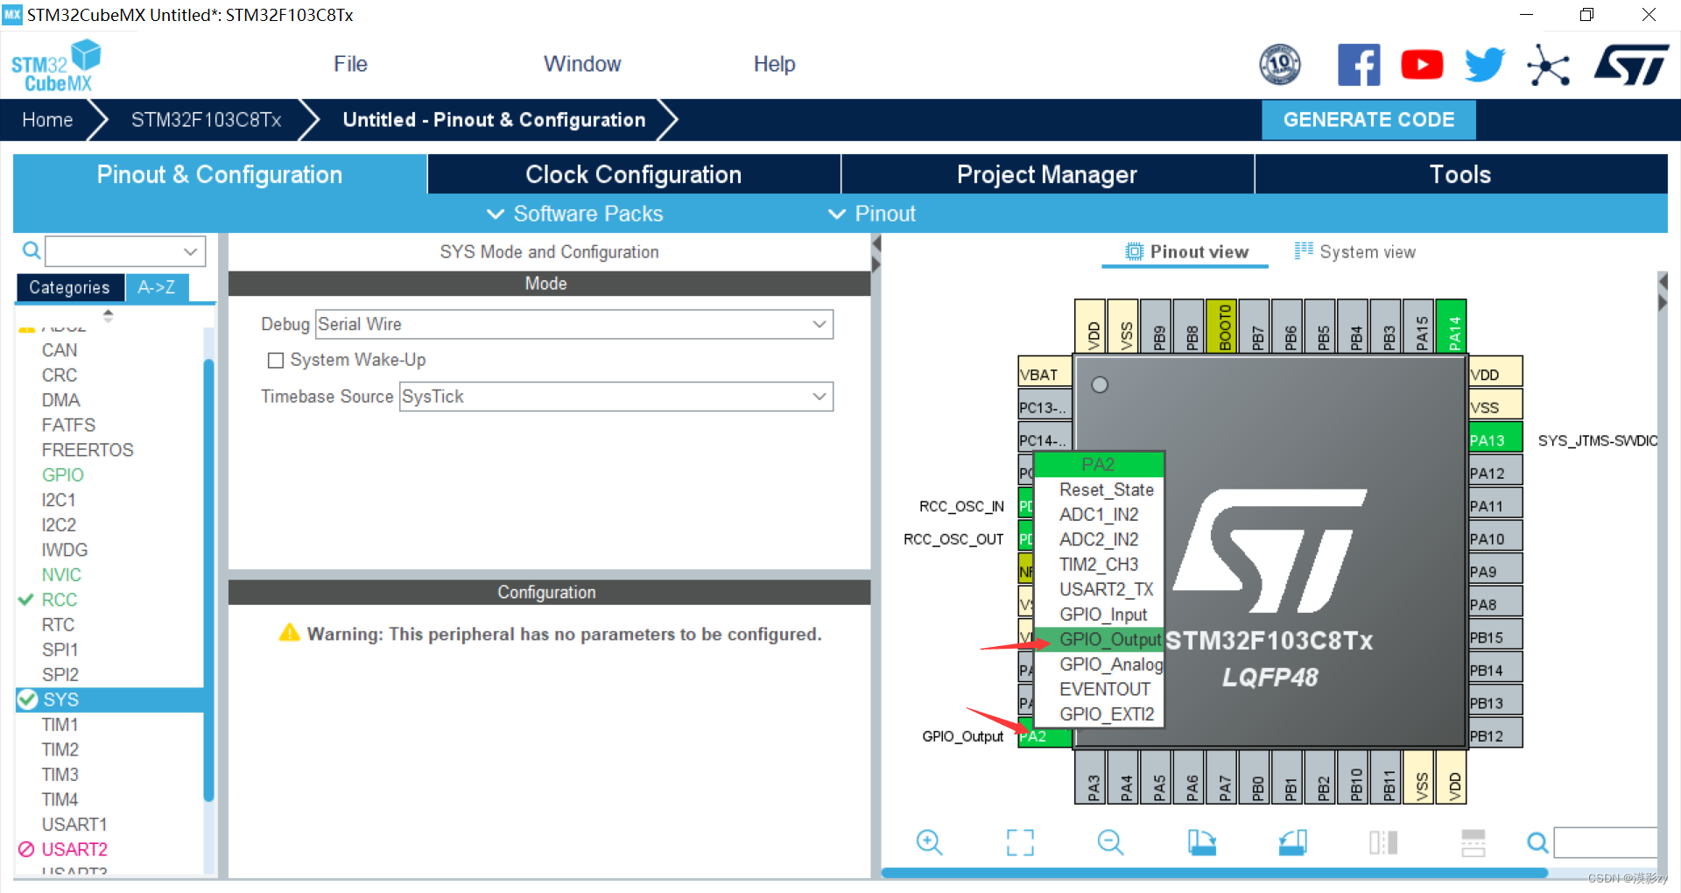1681x893 pixels.
Task: Click the STM32F103C8Tx breadcrumb
Action: point(207,120)
